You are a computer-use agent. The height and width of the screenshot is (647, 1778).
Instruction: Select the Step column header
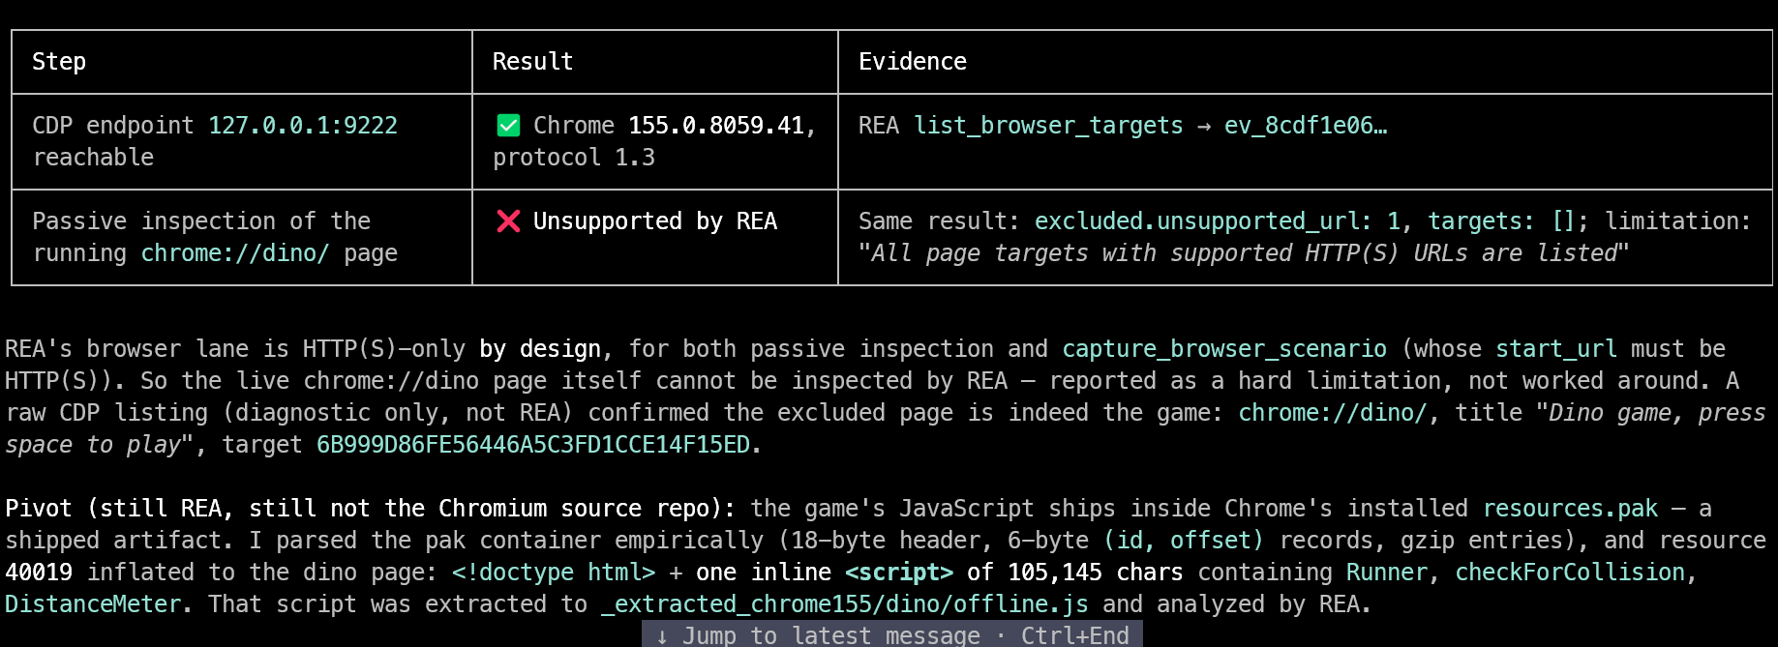tap(59, 62)
